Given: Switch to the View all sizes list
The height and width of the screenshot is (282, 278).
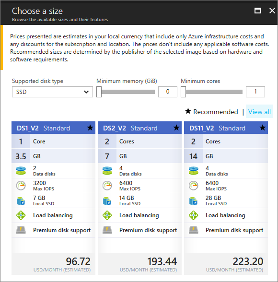Looking at the screenshot, I should tap(259, 112).
